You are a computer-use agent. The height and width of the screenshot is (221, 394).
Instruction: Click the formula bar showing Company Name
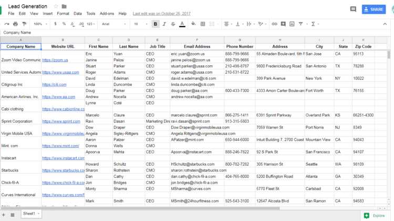(196, 33)
